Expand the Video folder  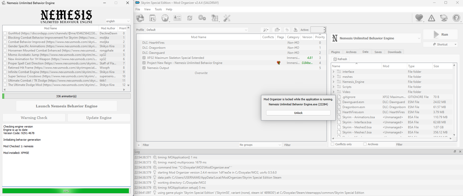(333, 92)
